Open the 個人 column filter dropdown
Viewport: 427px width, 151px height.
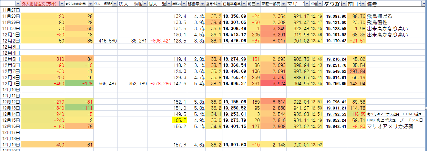tap(168, 4)
